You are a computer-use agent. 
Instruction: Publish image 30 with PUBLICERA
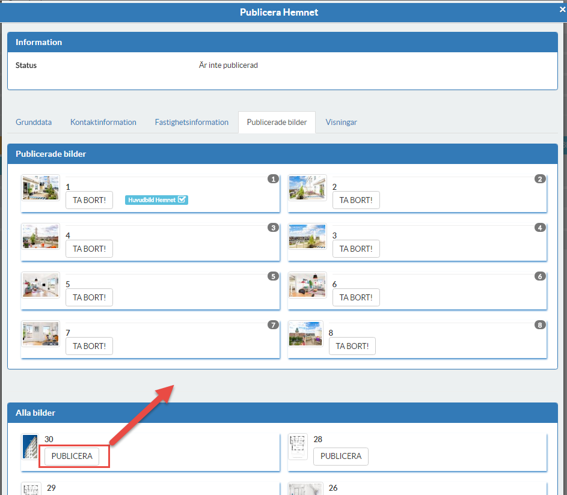click(72, 456)
